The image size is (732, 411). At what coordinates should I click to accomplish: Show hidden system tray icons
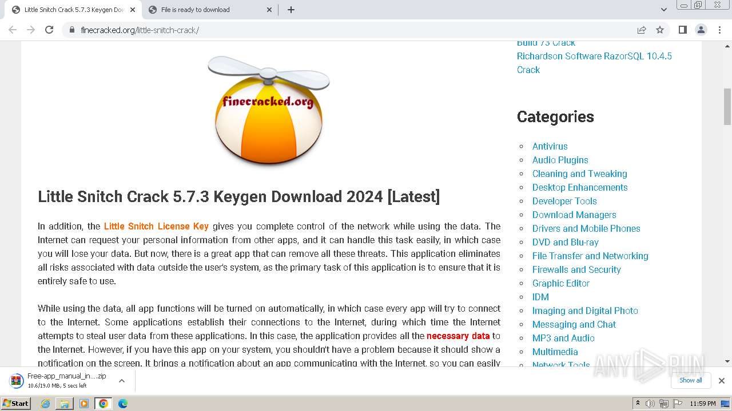638,404
